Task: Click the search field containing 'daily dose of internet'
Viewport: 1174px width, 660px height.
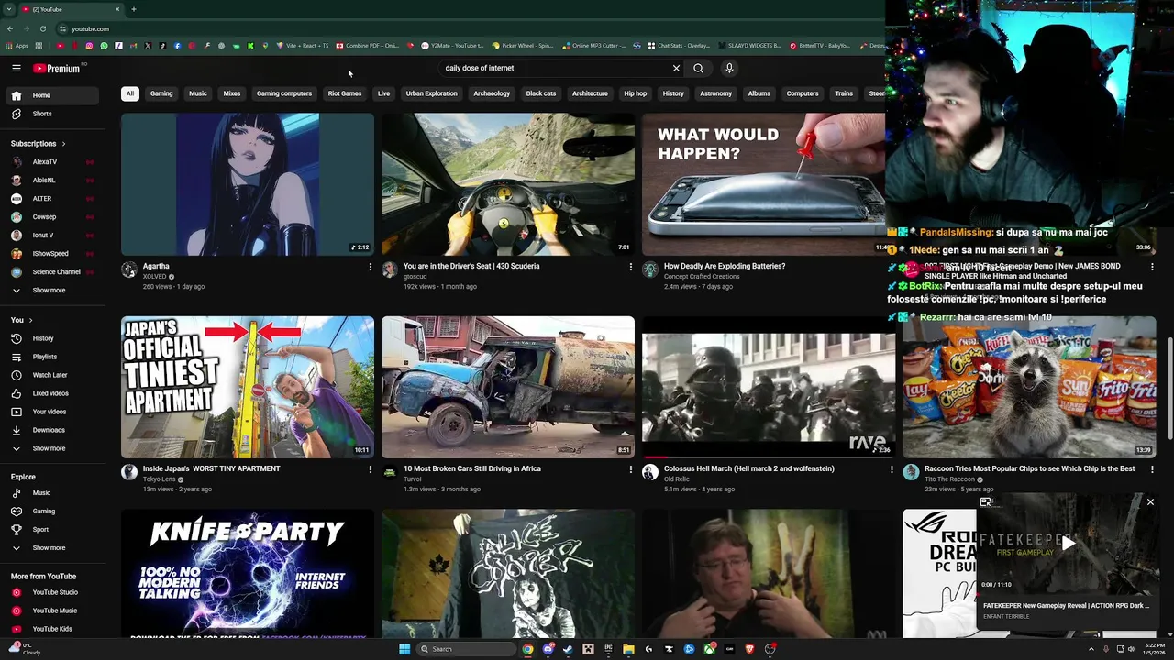Action: pyautogui.click(x=555, y=68)
